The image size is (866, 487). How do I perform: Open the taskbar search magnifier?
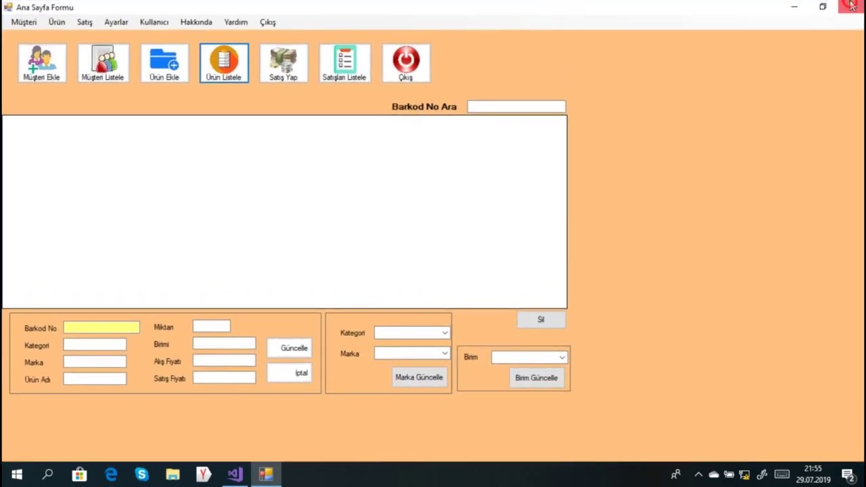pos(47,474)
